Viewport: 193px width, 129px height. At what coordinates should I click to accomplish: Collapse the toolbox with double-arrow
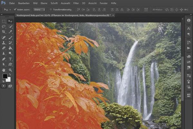[x=2, y=15]
